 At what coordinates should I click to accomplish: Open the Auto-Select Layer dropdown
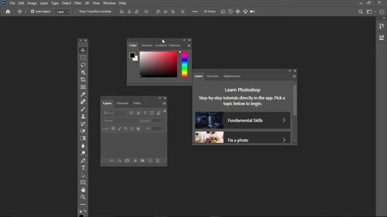coord(63,11)
